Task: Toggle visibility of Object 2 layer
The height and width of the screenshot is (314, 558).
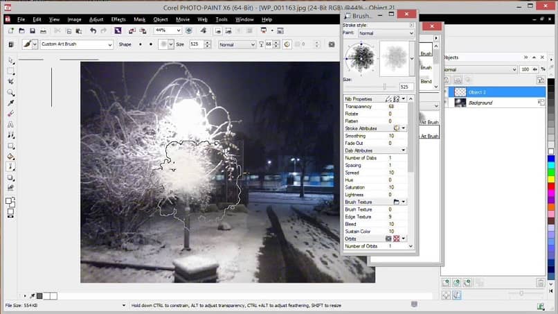Action: (446, 91)
